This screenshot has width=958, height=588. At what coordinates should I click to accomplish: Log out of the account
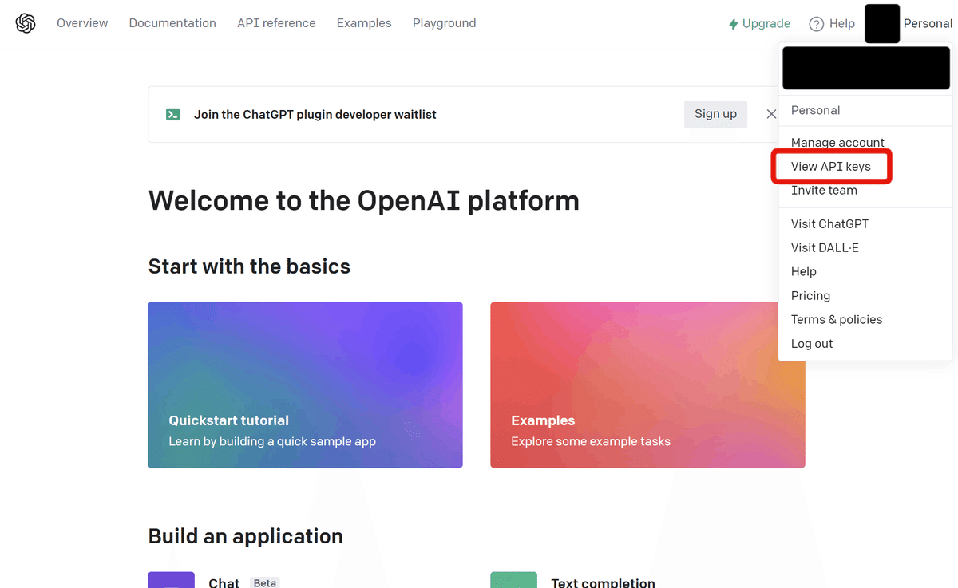click(812, 344)
